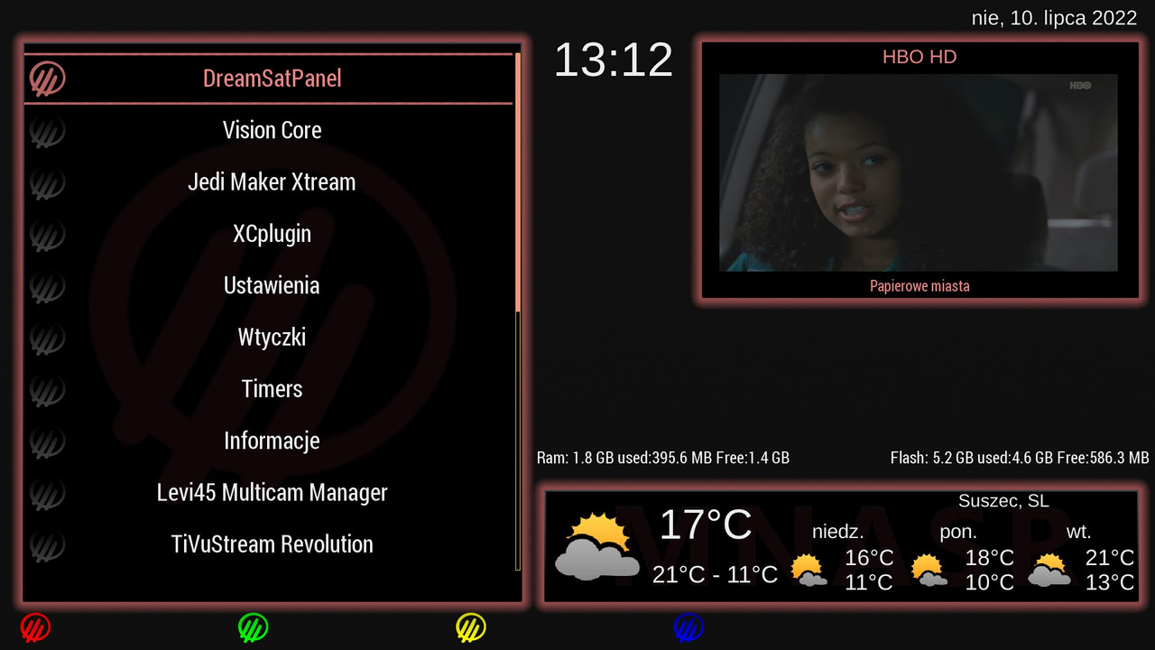This screenshot has height=650, width=1155.
Task: Click the pon. forecast weather icon
Action: [x=929, y=571]
